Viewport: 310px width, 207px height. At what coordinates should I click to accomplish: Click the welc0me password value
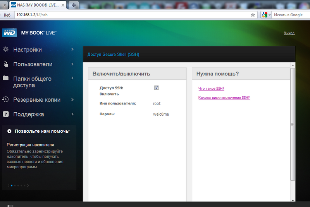click(x=161, y=114)
